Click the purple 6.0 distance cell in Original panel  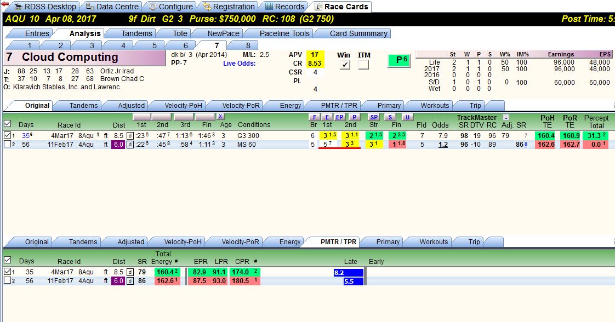pyautogui.click(x=118, y=145)
